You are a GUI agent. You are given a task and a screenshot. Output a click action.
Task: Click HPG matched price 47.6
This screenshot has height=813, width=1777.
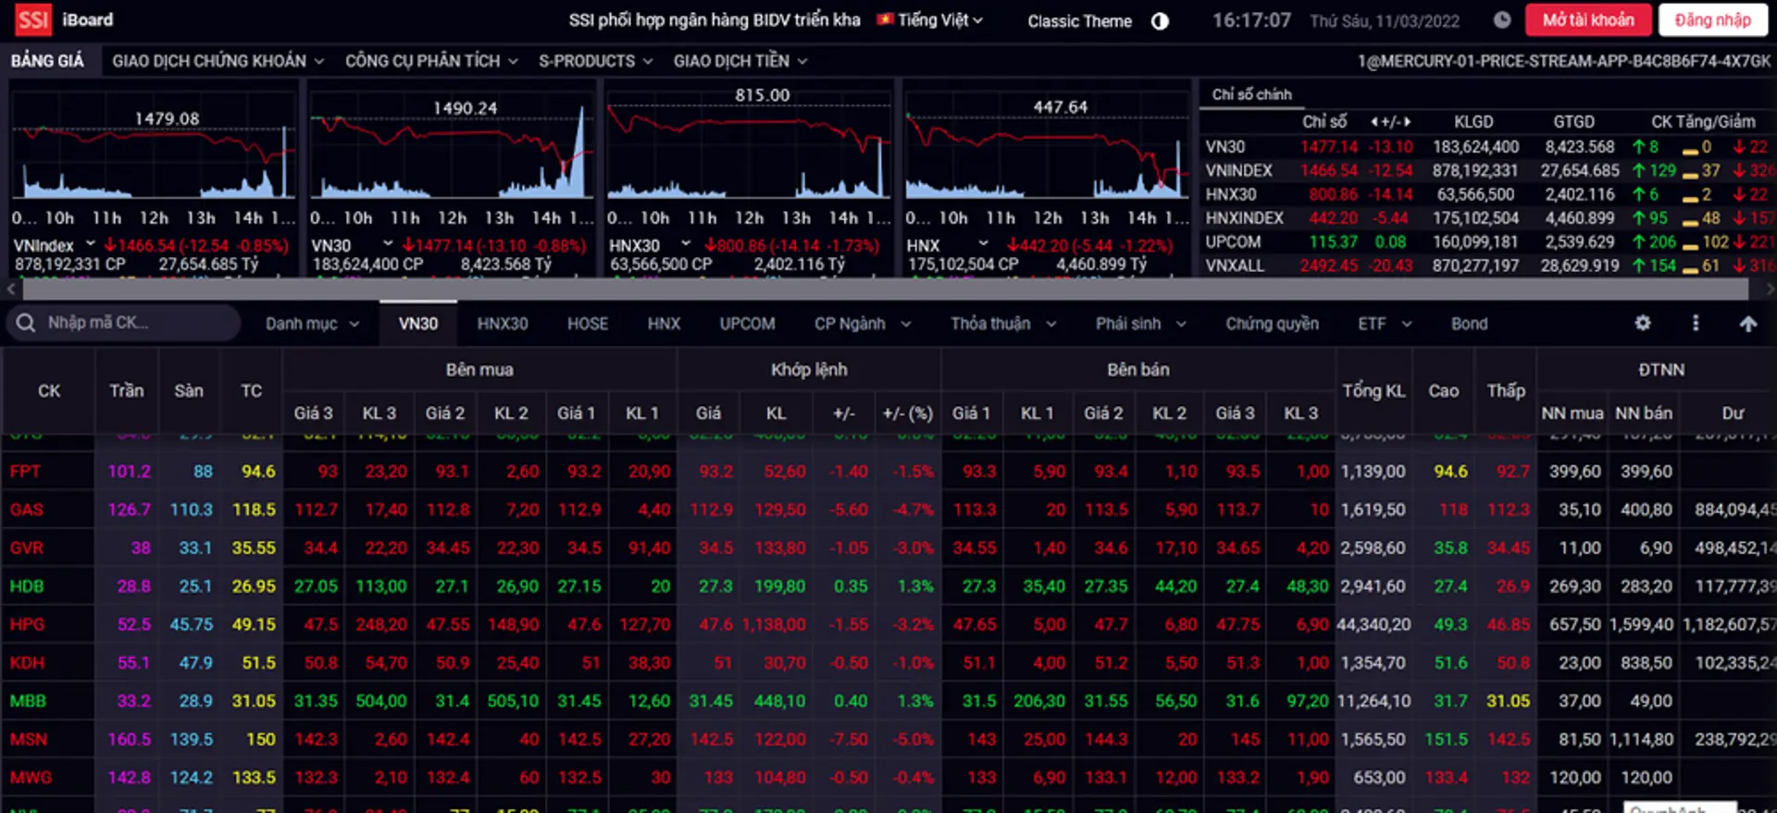715,624
